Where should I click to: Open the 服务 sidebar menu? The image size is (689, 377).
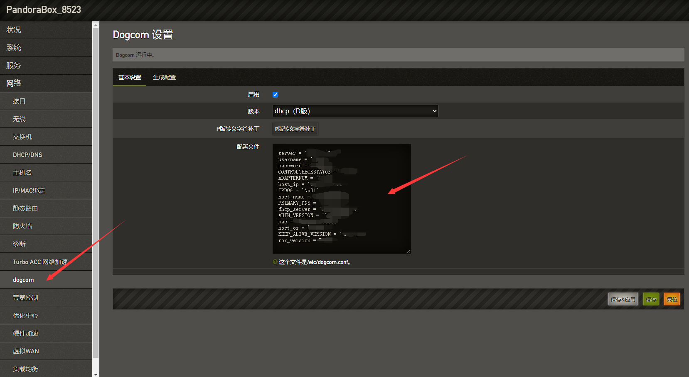tap(46, 66)
